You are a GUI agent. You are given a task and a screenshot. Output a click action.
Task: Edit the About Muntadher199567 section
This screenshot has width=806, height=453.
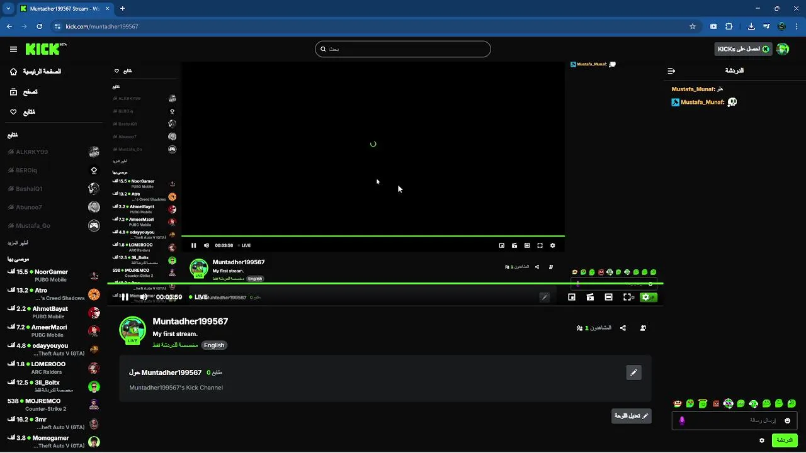[x=633, y=372]
